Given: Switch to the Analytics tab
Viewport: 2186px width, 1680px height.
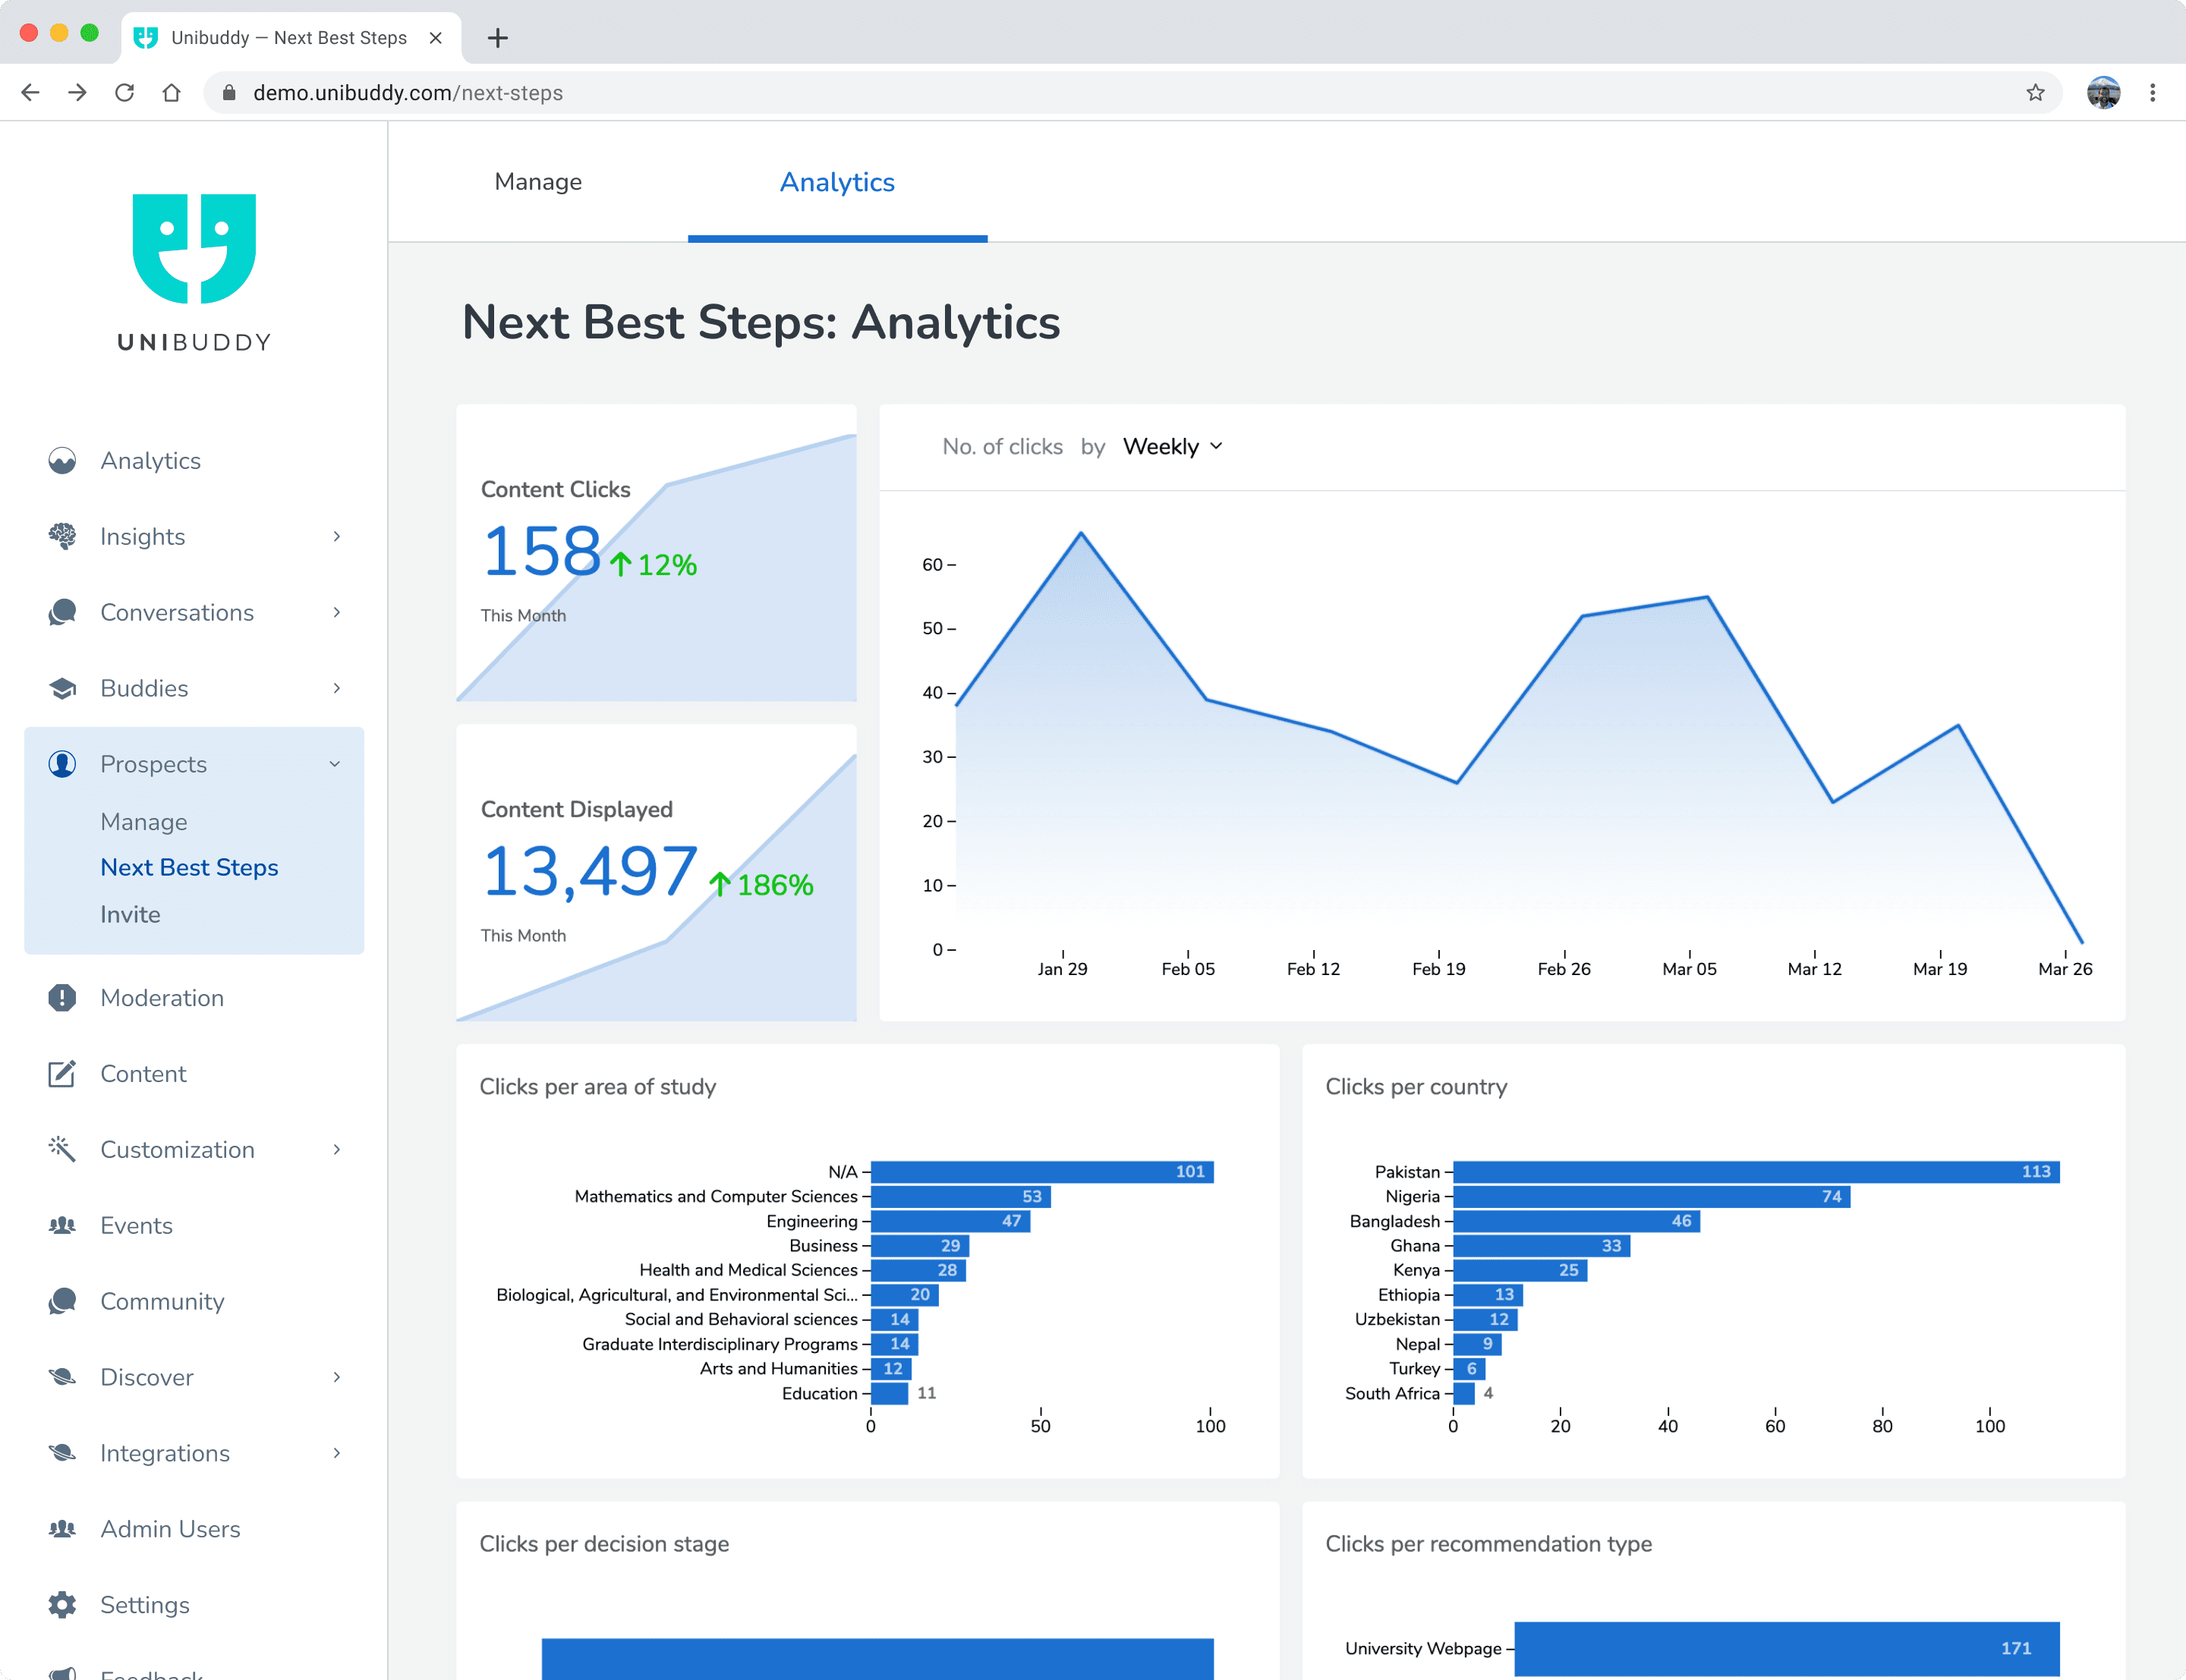Looking at the screenshot, I should 836,182.
